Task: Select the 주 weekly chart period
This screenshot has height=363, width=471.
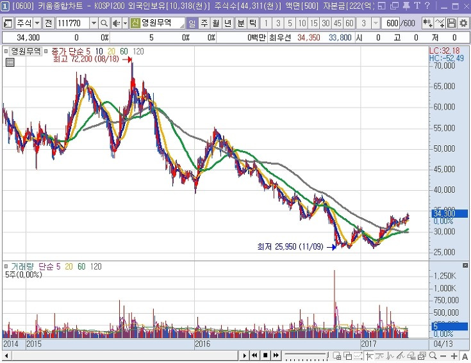Action: (x=204, y=23)
